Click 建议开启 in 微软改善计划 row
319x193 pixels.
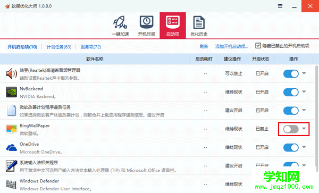click(233, 111)
